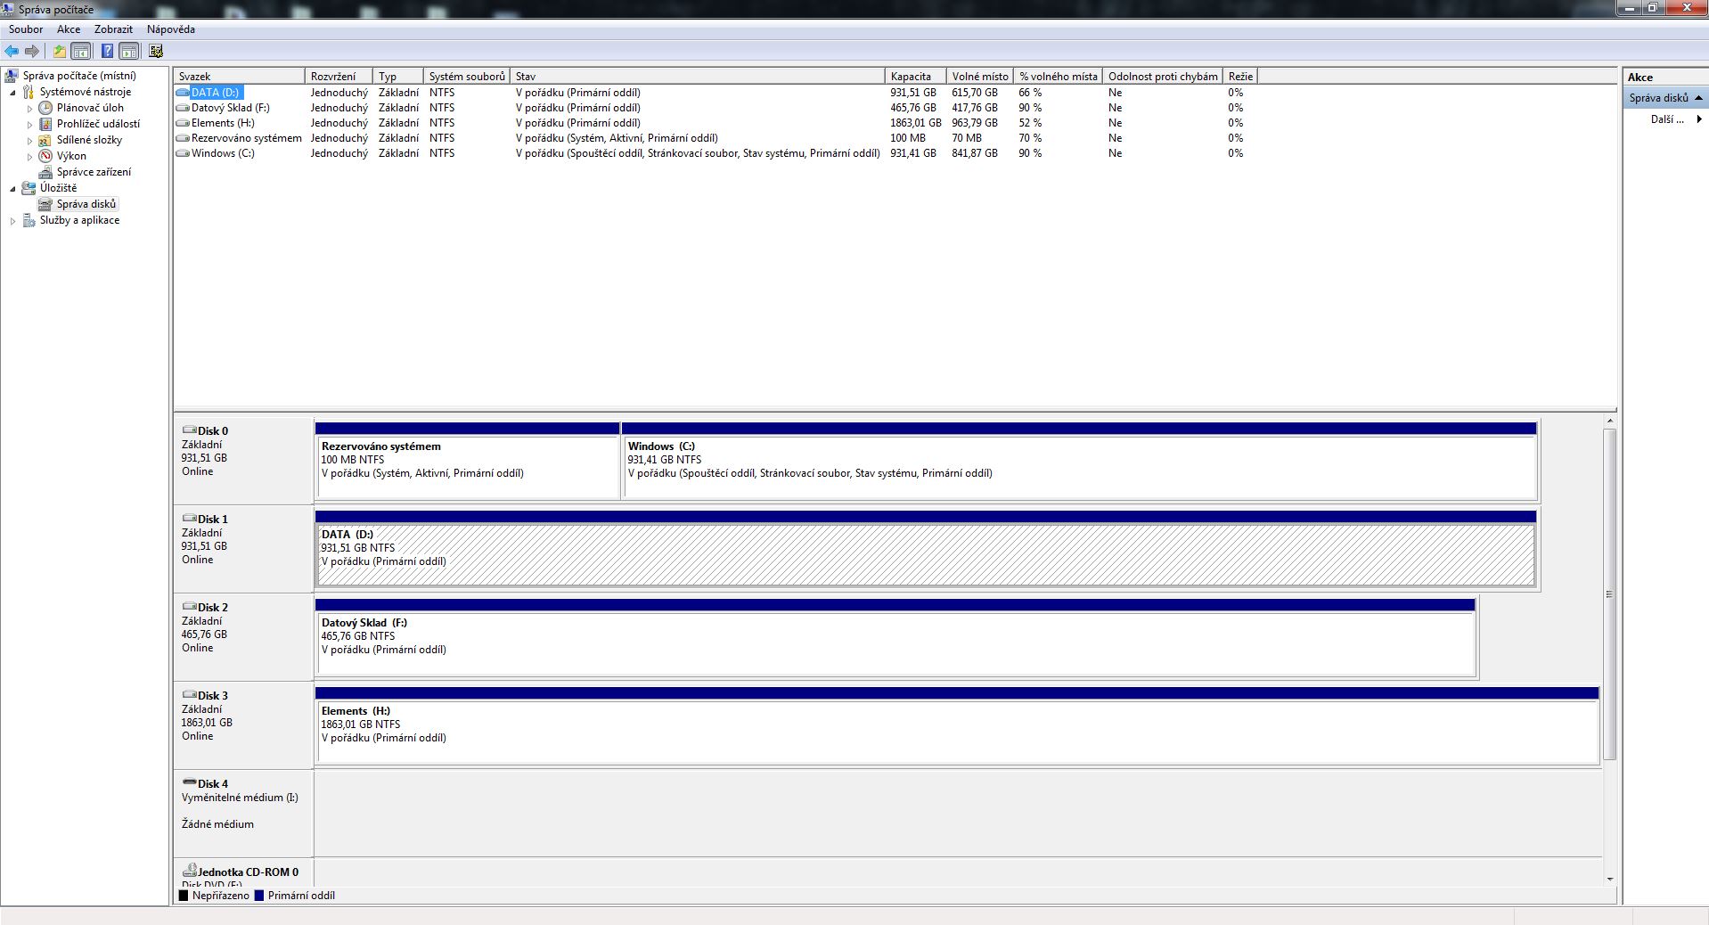Click the drive icon beside Windows (C:) in list
This screenshot has width=1709, height=925.
(183, 153)
